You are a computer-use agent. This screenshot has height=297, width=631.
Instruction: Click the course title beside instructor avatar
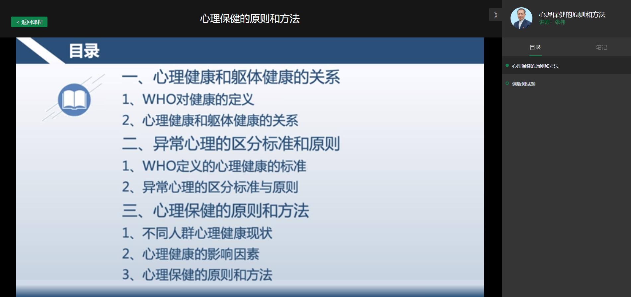point(572,15)
